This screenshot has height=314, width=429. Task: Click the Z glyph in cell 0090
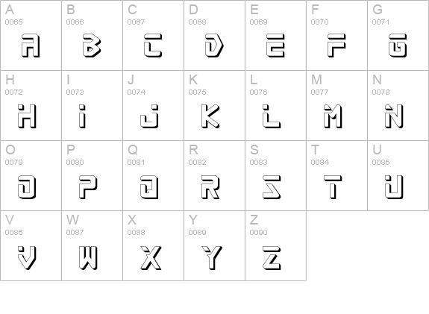272,258
